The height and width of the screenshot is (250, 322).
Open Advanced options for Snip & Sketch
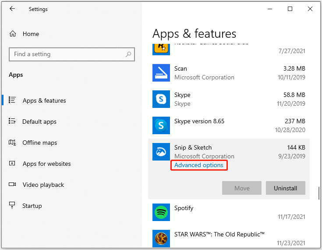[x=199, y=165]
